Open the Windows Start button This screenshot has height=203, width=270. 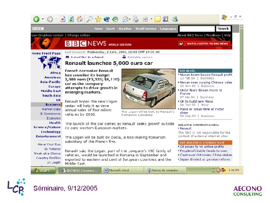coord(43,170)
